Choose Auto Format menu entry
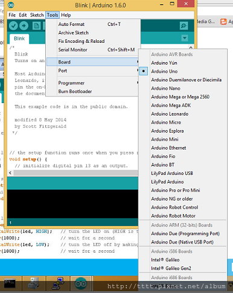This screenshot has height=293, width=233. coord(92,24)
